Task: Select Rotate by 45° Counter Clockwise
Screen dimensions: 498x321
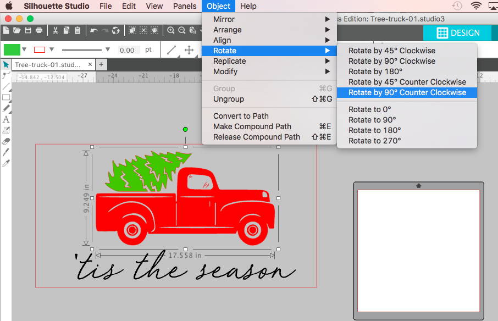Action: [407, 82]
